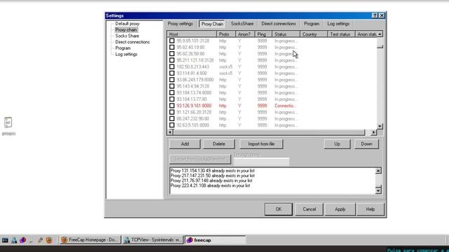Check the box for 95.82.40.19:80
This screenshot has height=252, width=449.
click(x=172, y=47)
